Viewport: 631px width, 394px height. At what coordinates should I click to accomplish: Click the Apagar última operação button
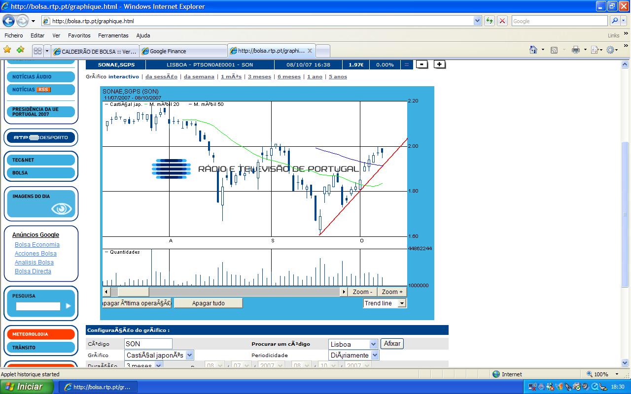coord(137,303)
